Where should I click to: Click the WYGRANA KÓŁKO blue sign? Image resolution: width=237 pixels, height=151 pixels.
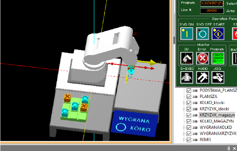(x=134, y=124)
